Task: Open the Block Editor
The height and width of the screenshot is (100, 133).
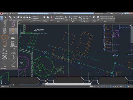Action: (21, 18)
